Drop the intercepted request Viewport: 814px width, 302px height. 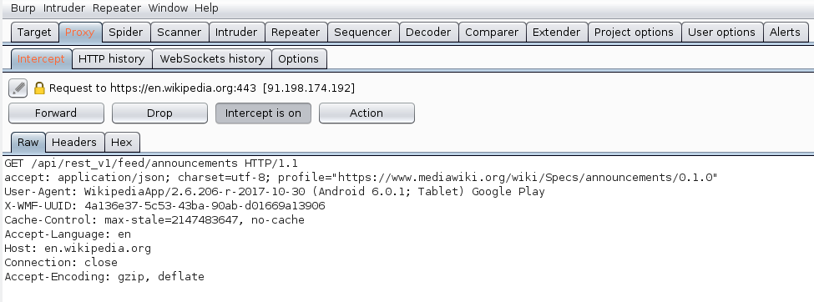159,113
